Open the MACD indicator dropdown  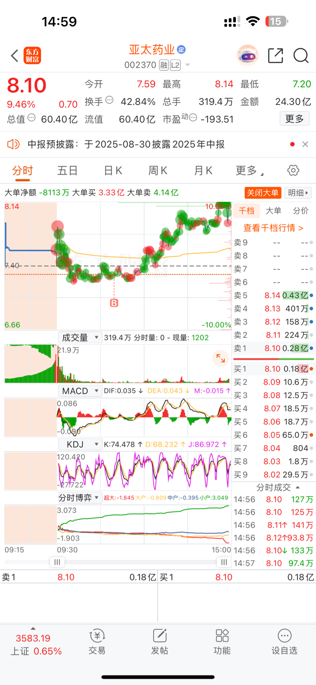pyautogui.click(x=80, y=391)
